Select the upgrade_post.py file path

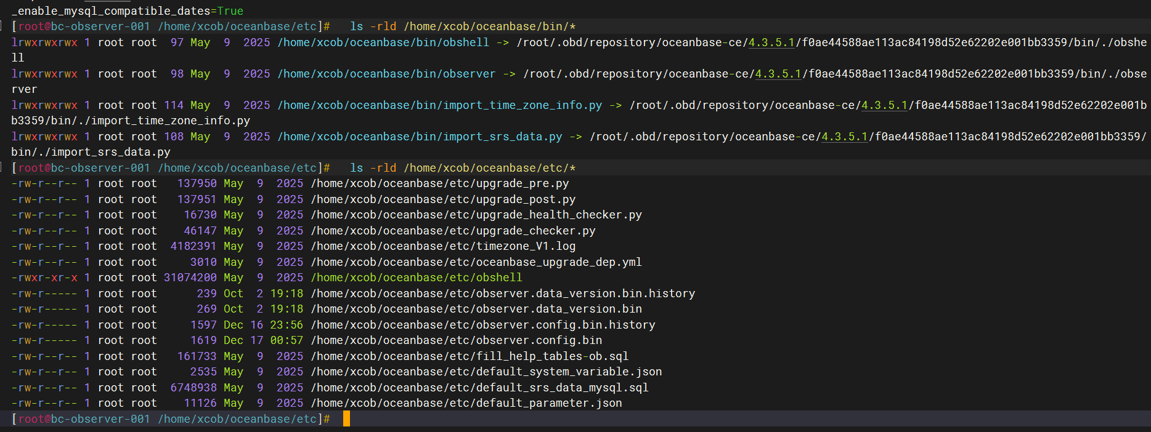443,199
